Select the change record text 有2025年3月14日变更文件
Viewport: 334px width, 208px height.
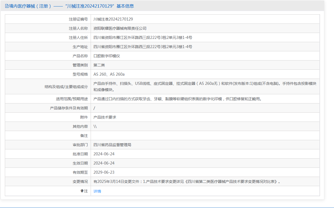click(x=187, y=182)
